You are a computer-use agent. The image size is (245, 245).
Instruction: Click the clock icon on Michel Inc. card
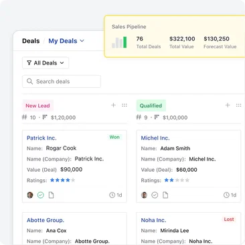click(x=226, y=195)
